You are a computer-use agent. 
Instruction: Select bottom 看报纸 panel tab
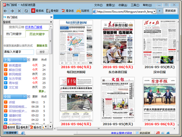(x=9, y=127)
